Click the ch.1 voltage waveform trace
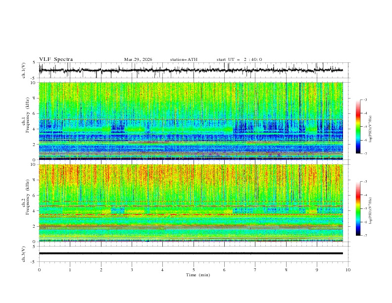Viewport: 392px width, 303px height. point(191,70)
